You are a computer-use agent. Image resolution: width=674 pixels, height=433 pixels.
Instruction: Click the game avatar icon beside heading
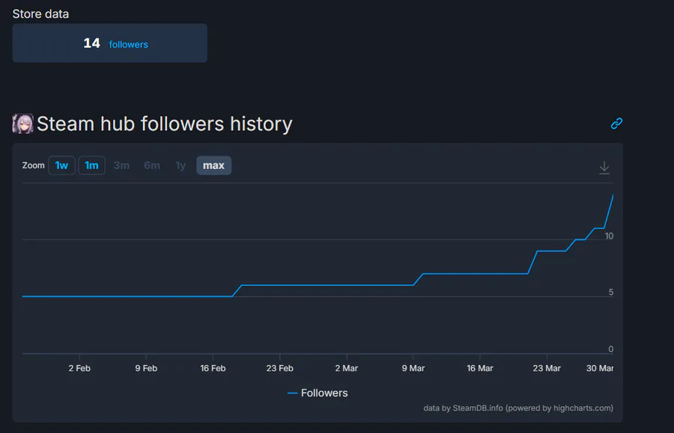[23, 123]
